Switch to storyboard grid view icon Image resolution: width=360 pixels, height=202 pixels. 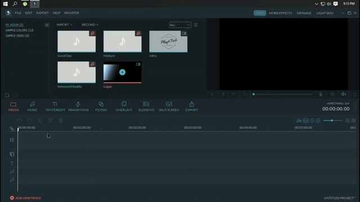pos(354,121)
